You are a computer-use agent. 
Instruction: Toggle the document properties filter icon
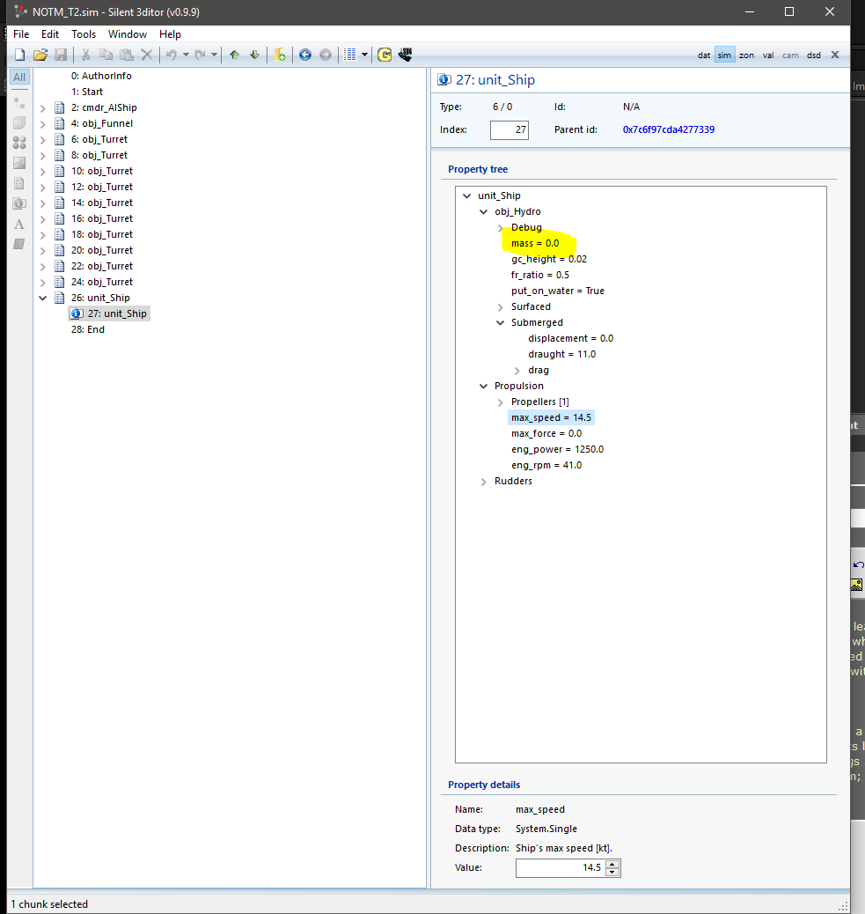click(19, 183)
